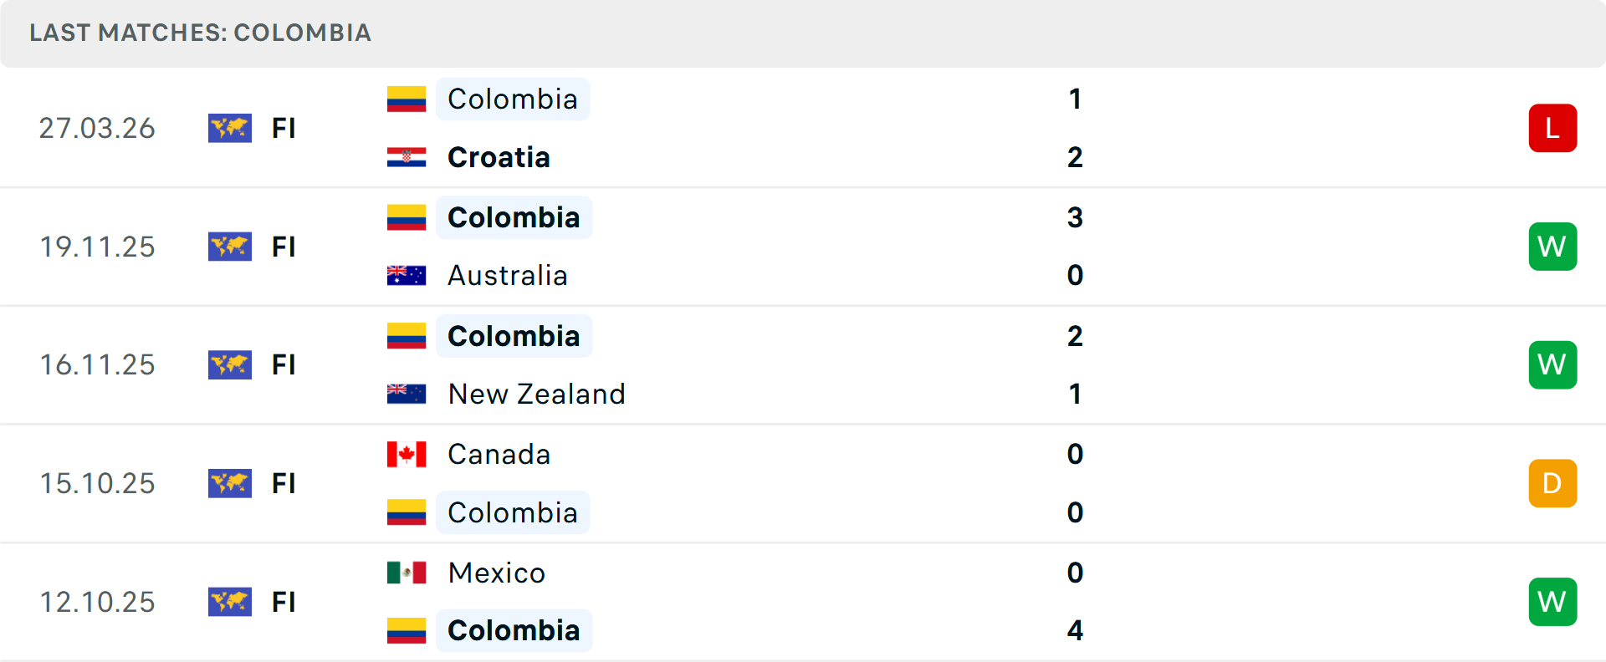Open the Mexico team link

[496, 573]
